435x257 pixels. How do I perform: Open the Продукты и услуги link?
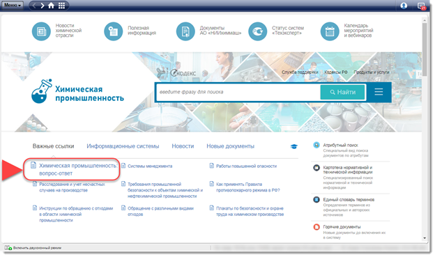coord(371,72)
